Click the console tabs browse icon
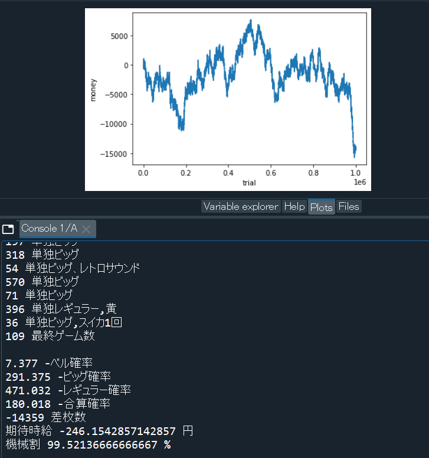Viewport: 429px width, 458px height. click(x=8, y=229)
